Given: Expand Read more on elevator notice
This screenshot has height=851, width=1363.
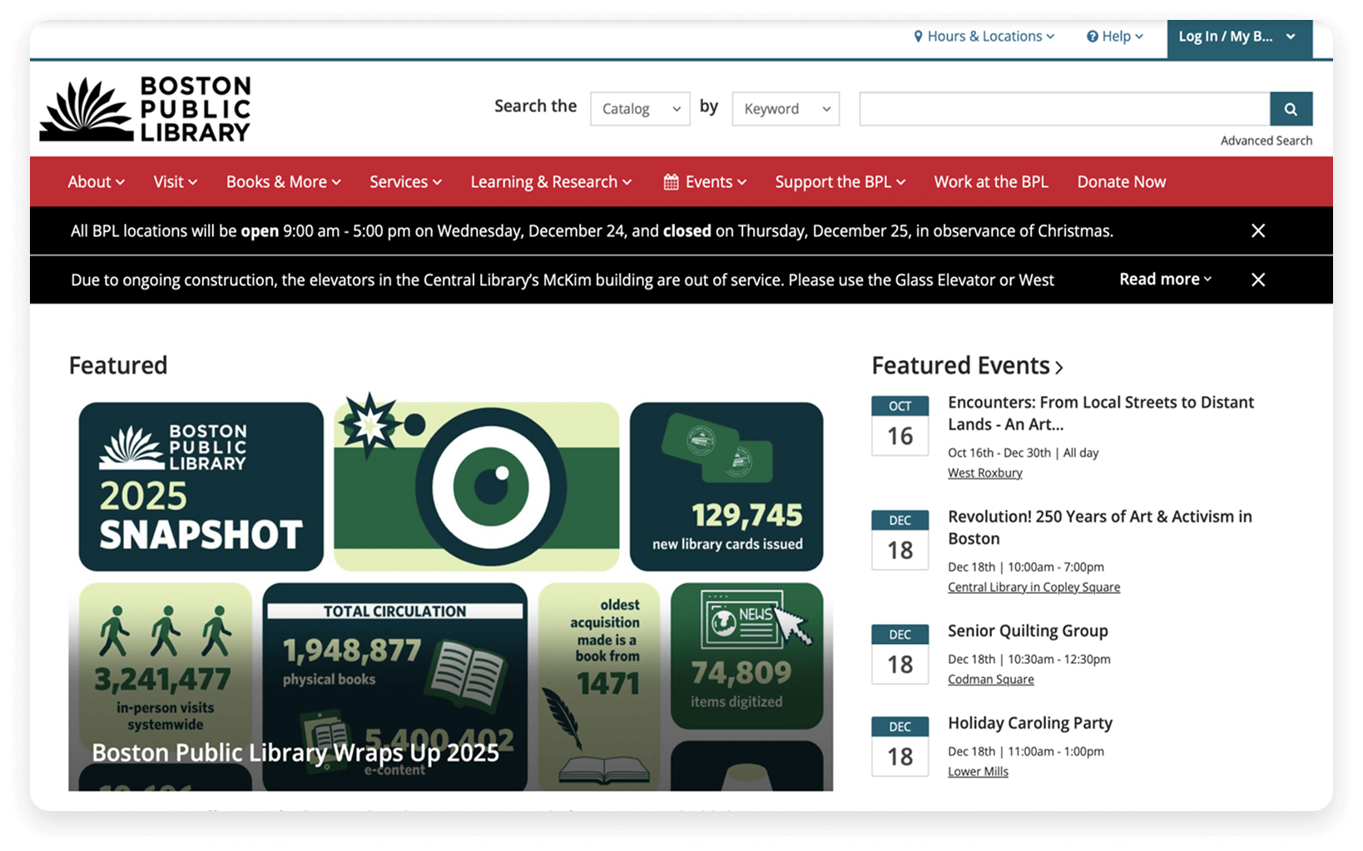Looking at the screenshot, I should coord(1164,280).
